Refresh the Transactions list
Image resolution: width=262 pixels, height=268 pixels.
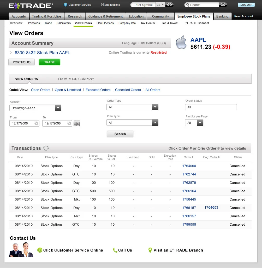pyautogui.click(x=46, y=148)
